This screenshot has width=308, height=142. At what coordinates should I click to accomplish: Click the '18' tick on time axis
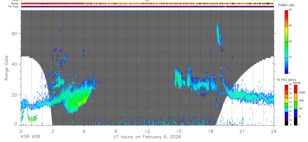(210, 131)
